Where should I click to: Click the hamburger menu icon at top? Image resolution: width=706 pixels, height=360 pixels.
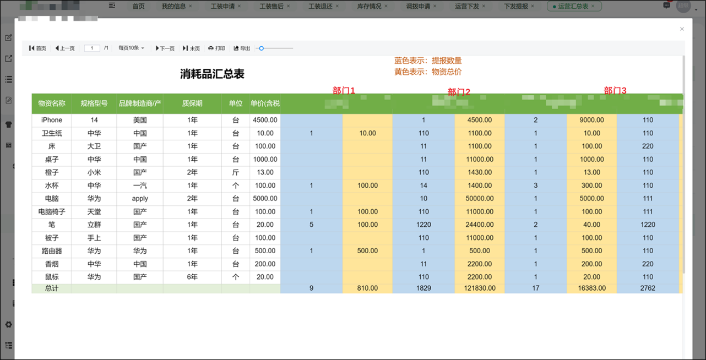(112, 6)
